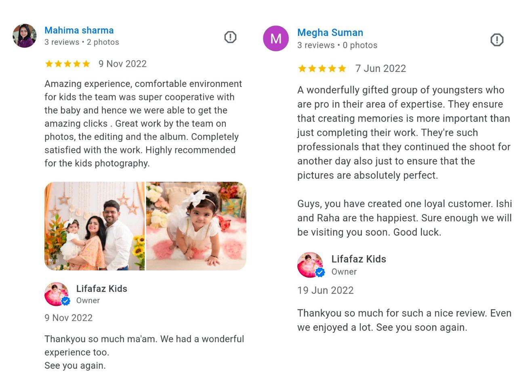This screenshot has width=517, height=389.
Task: Click Megha Suman's purple M avatar
Action: point(276,38)
